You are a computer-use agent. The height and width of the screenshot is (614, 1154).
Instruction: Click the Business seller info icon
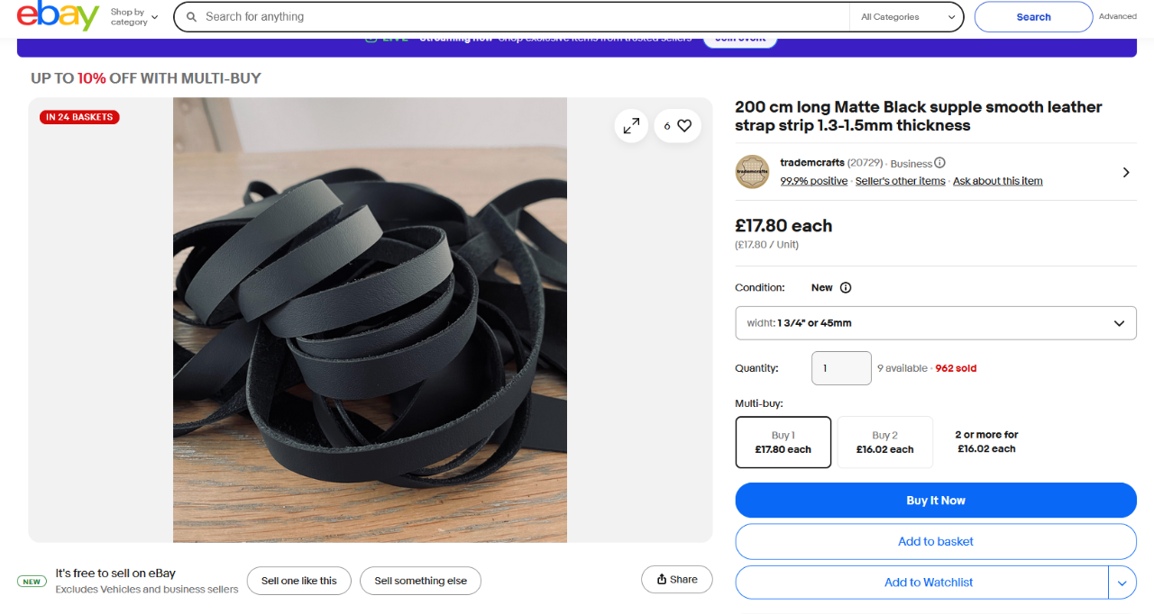[939, 163]
